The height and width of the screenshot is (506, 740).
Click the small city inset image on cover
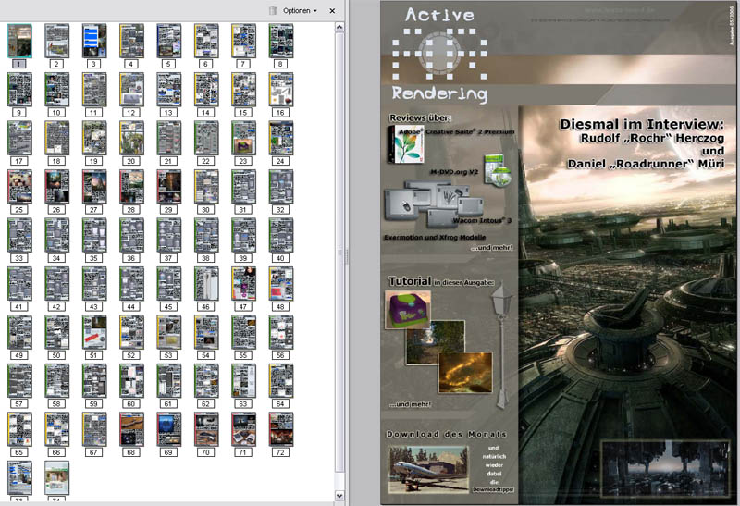pos(665,468)
